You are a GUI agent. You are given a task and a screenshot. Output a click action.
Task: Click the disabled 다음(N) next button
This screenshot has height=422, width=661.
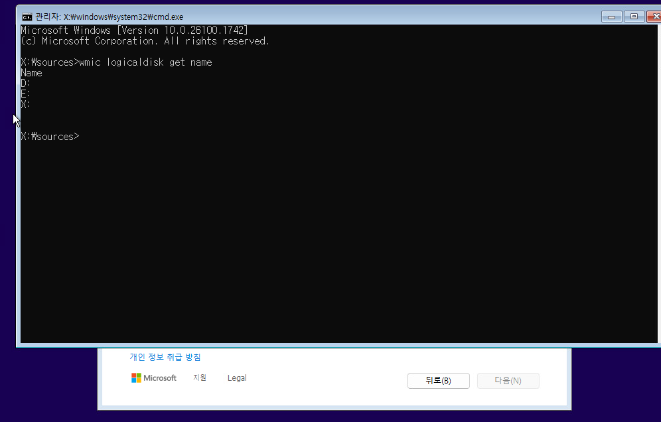508,381
